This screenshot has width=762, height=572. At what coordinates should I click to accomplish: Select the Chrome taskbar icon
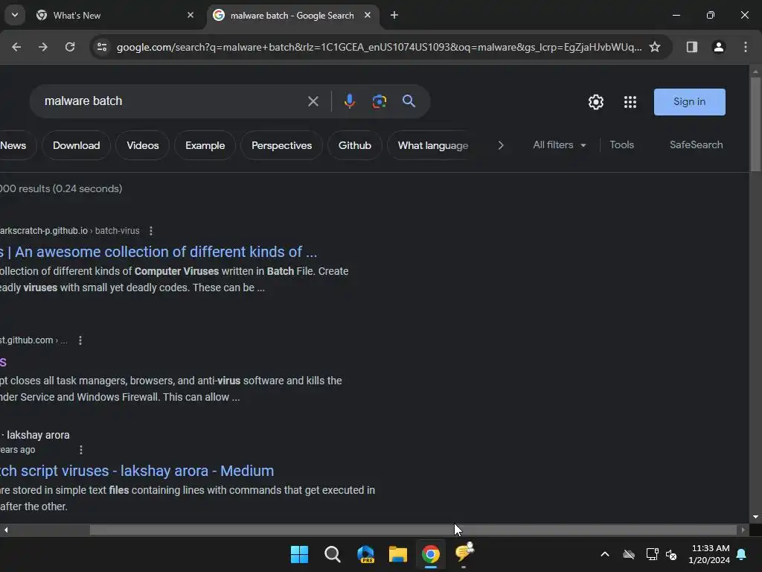pos(431,554)
